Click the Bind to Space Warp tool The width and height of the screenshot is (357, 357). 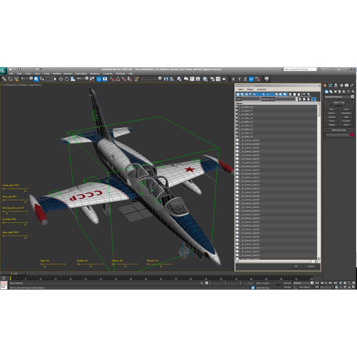point(16,79)
